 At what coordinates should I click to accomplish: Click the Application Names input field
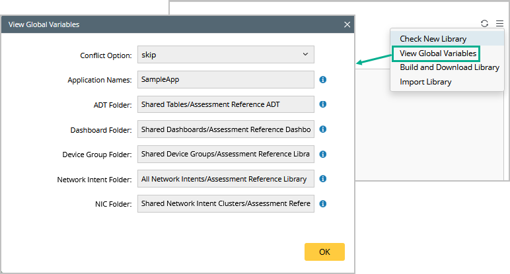pyautogui.click(x=225, y=79)
